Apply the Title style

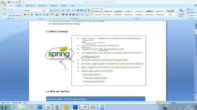pyautogui.click(x=170, y=12)
